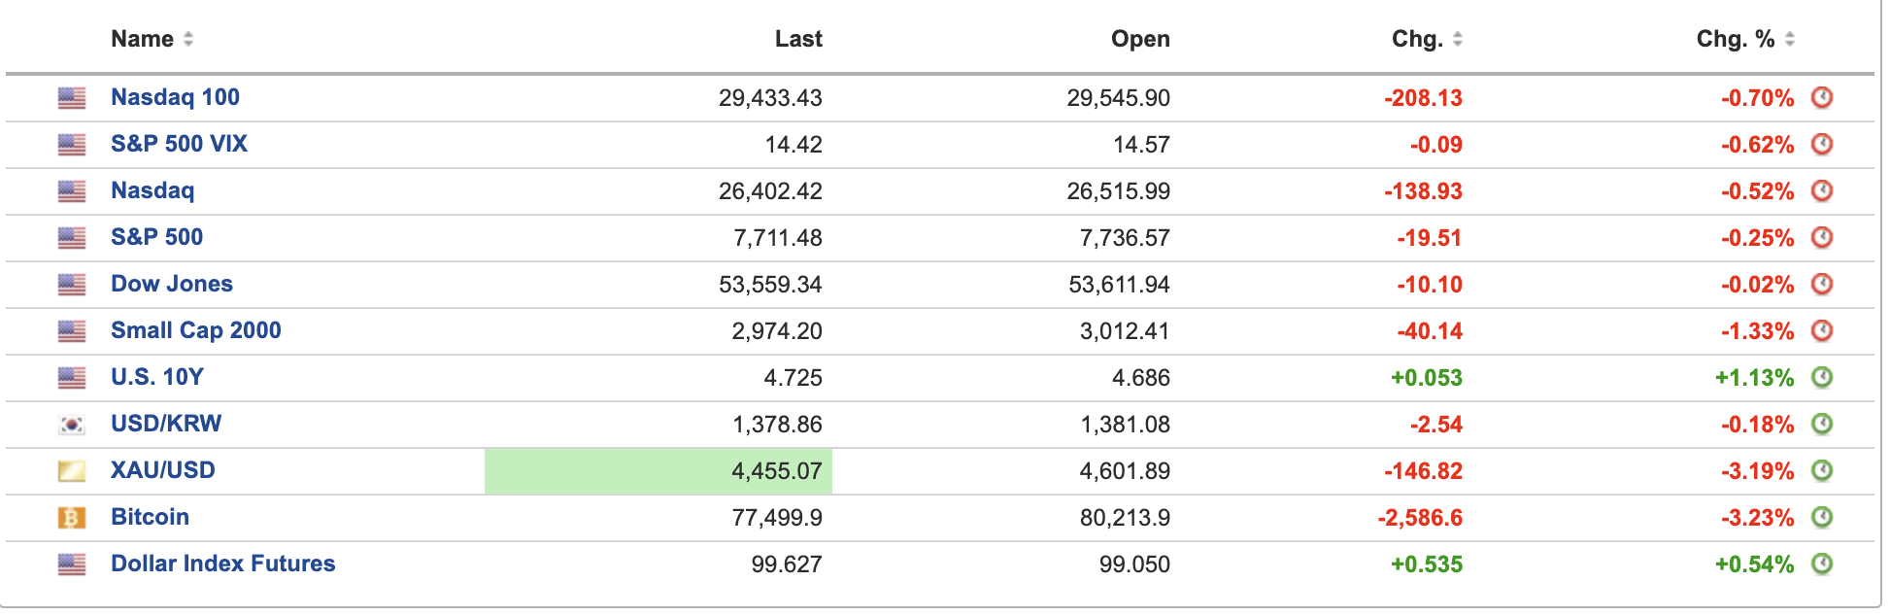The image size is (1890, 616).
Task: Sort table by Name column arrows
Action: point(188,39)
